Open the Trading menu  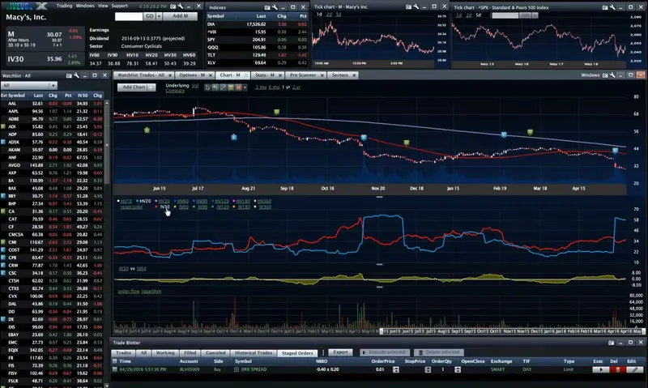pos(64,6)
